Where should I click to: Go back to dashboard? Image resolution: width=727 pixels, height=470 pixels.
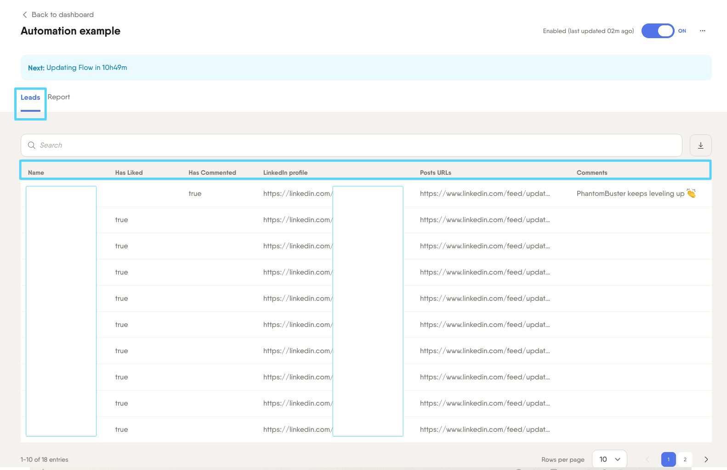point(58,15)
